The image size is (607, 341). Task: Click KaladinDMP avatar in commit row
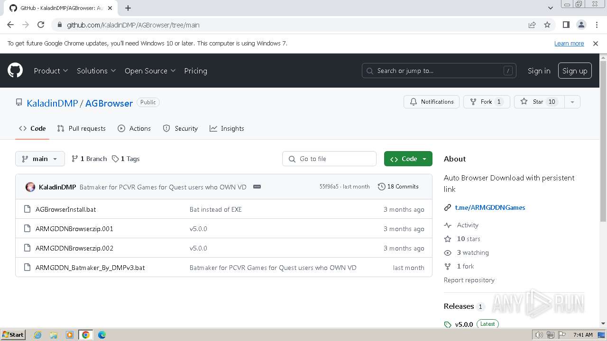coord(30,187)
